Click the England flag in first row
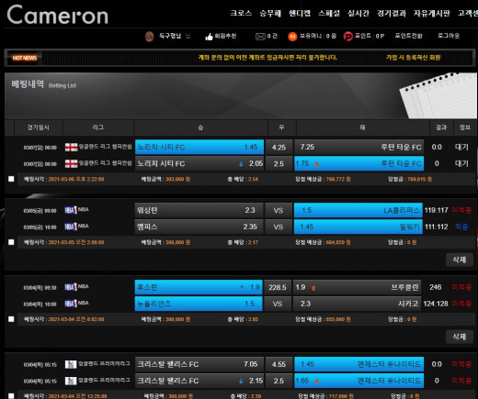 tap(71, 147)
